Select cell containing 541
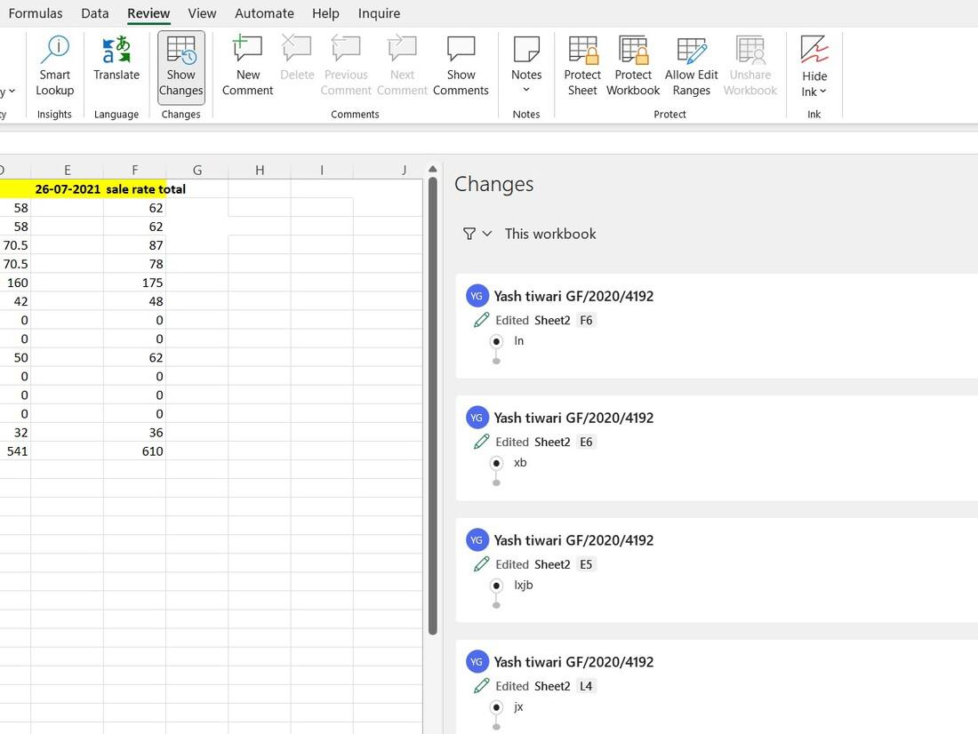Image resolution: width=978 pixels, height=734 pixels. tap(15, 451)
